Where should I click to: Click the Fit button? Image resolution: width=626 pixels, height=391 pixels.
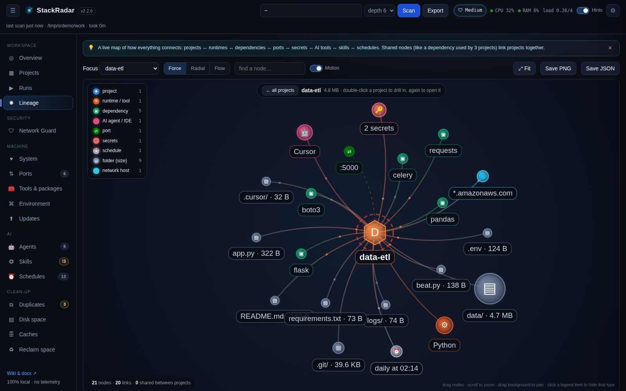coord(524,68)
